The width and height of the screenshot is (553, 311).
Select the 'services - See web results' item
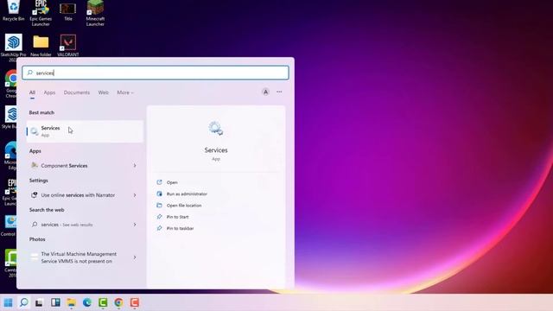coord(85,225)
